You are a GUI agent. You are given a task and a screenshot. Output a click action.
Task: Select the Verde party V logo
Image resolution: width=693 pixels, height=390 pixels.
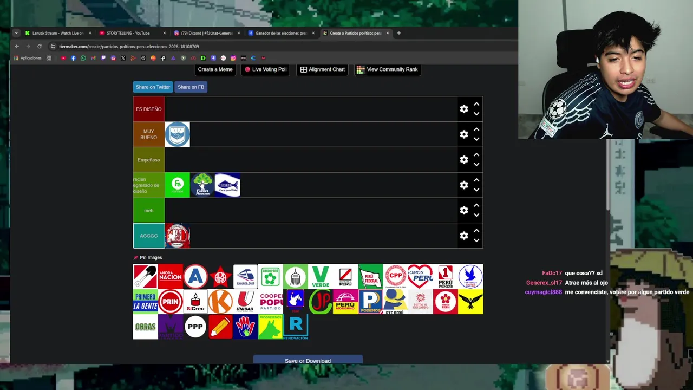320,277
